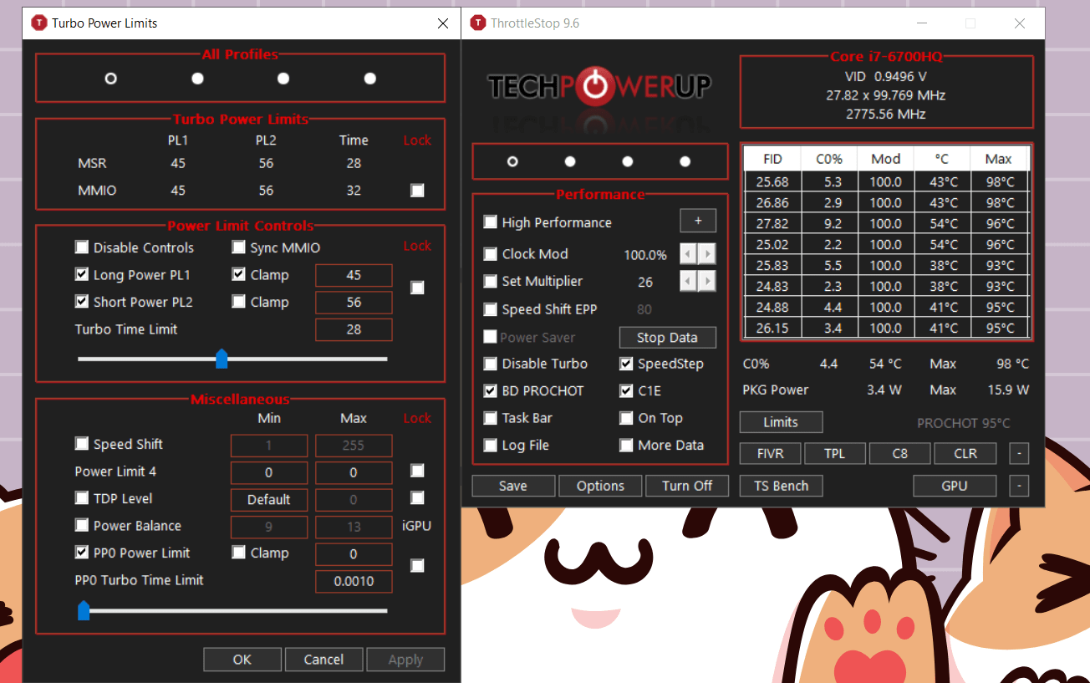This screenshot has height=683, width=1090.
Task: Enable Speed Shift EPP checkbox
Action: click(x=491, y=309)
